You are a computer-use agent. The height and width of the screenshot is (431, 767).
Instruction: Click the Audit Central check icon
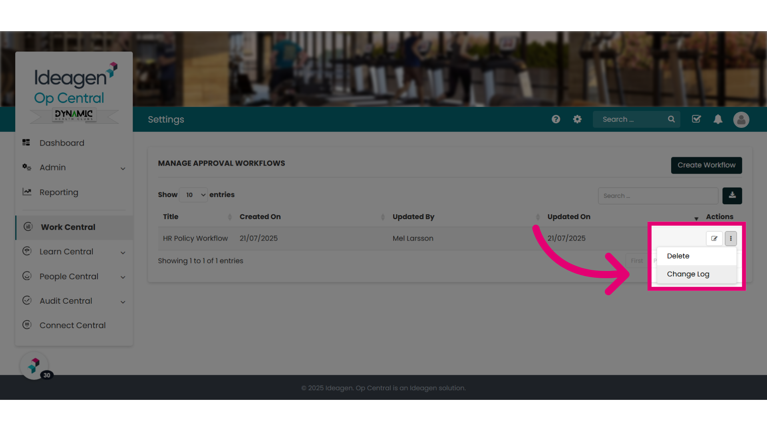27,301
